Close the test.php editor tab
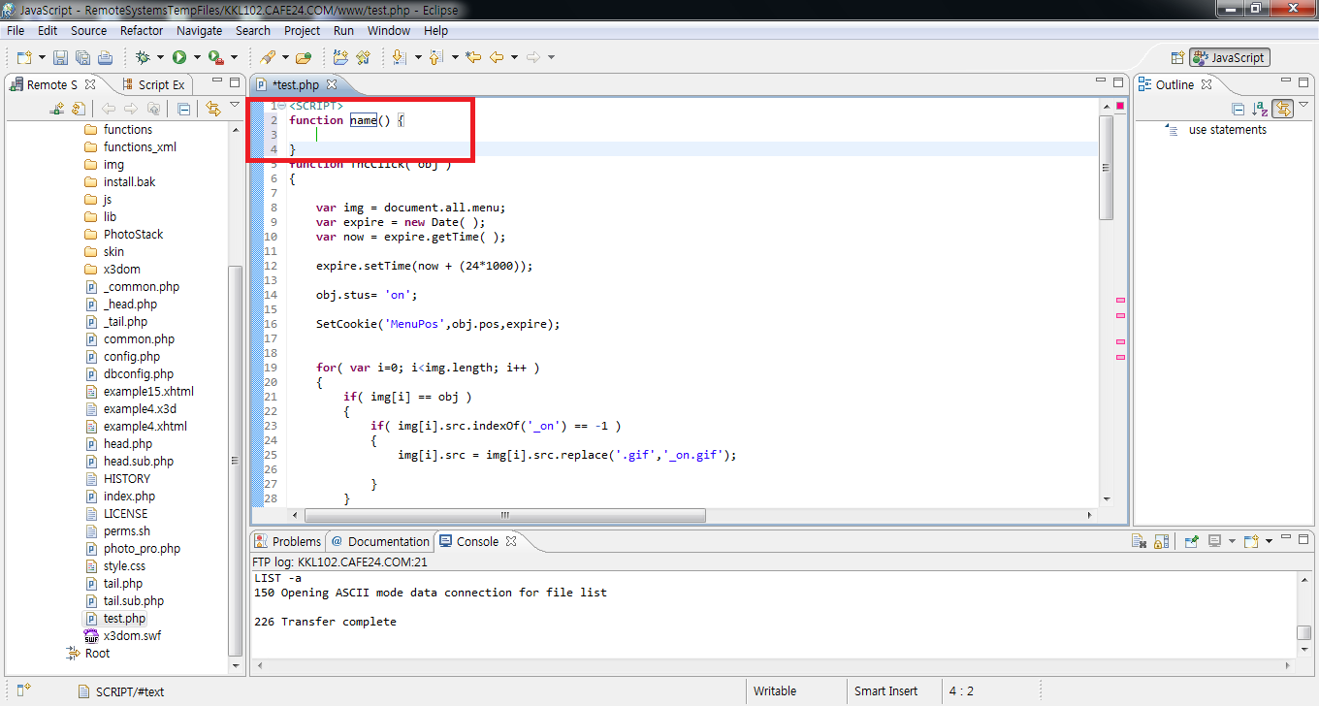The image size is (1319, 706). (331, 85)
